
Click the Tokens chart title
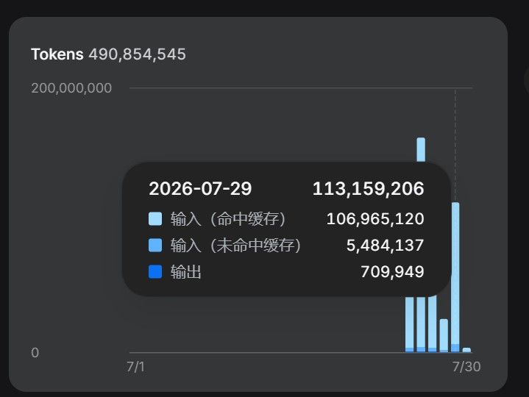click(x=57, y=54)
